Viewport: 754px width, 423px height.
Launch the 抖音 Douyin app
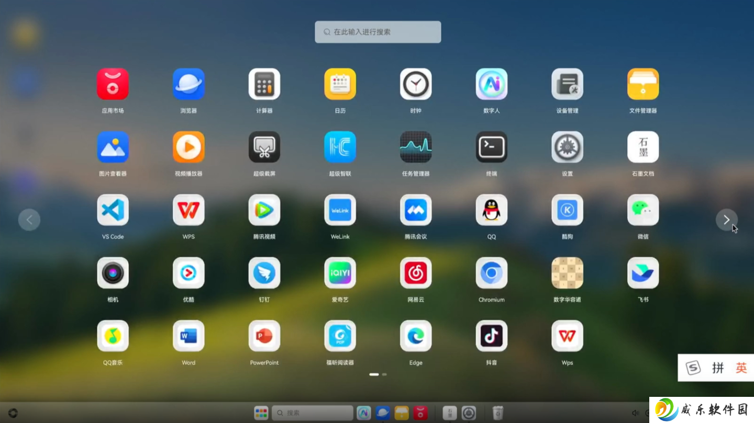pyautogui.click(x=492, y=336)
